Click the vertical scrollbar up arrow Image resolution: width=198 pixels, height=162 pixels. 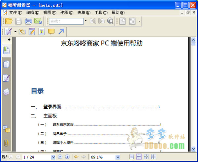click(x=193, y=40)
